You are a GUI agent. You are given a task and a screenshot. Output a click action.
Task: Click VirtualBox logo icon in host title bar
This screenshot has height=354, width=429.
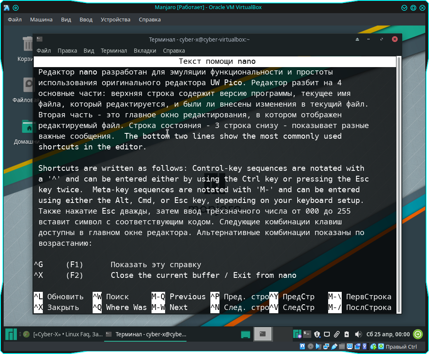coord(7,8)
